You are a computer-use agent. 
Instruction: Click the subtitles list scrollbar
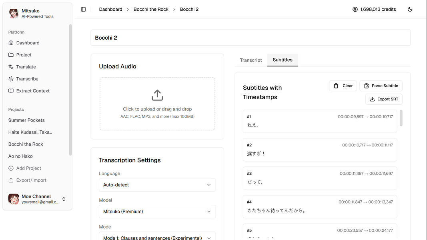pos(401,118)
